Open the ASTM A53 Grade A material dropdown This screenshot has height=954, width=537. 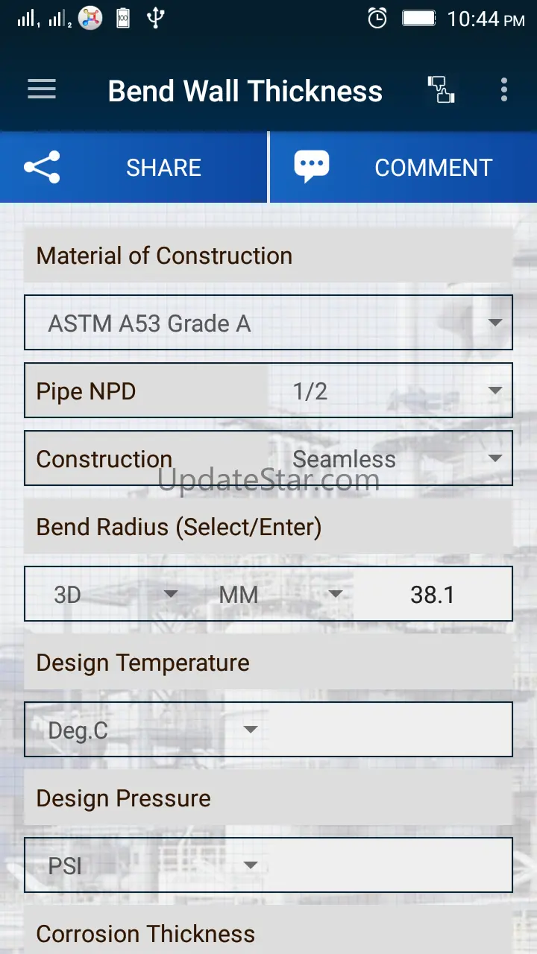coord(268,323)
